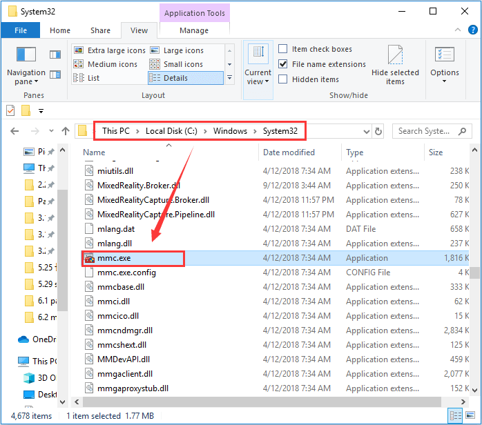Open OneDrive in navigation pane
Screen dimensions: 482x425
coord(37,339)
